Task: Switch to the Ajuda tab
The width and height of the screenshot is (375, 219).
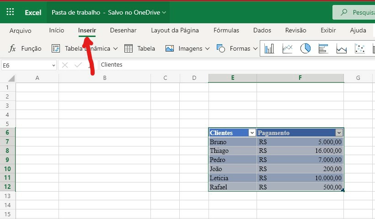Action: (358, 30)
